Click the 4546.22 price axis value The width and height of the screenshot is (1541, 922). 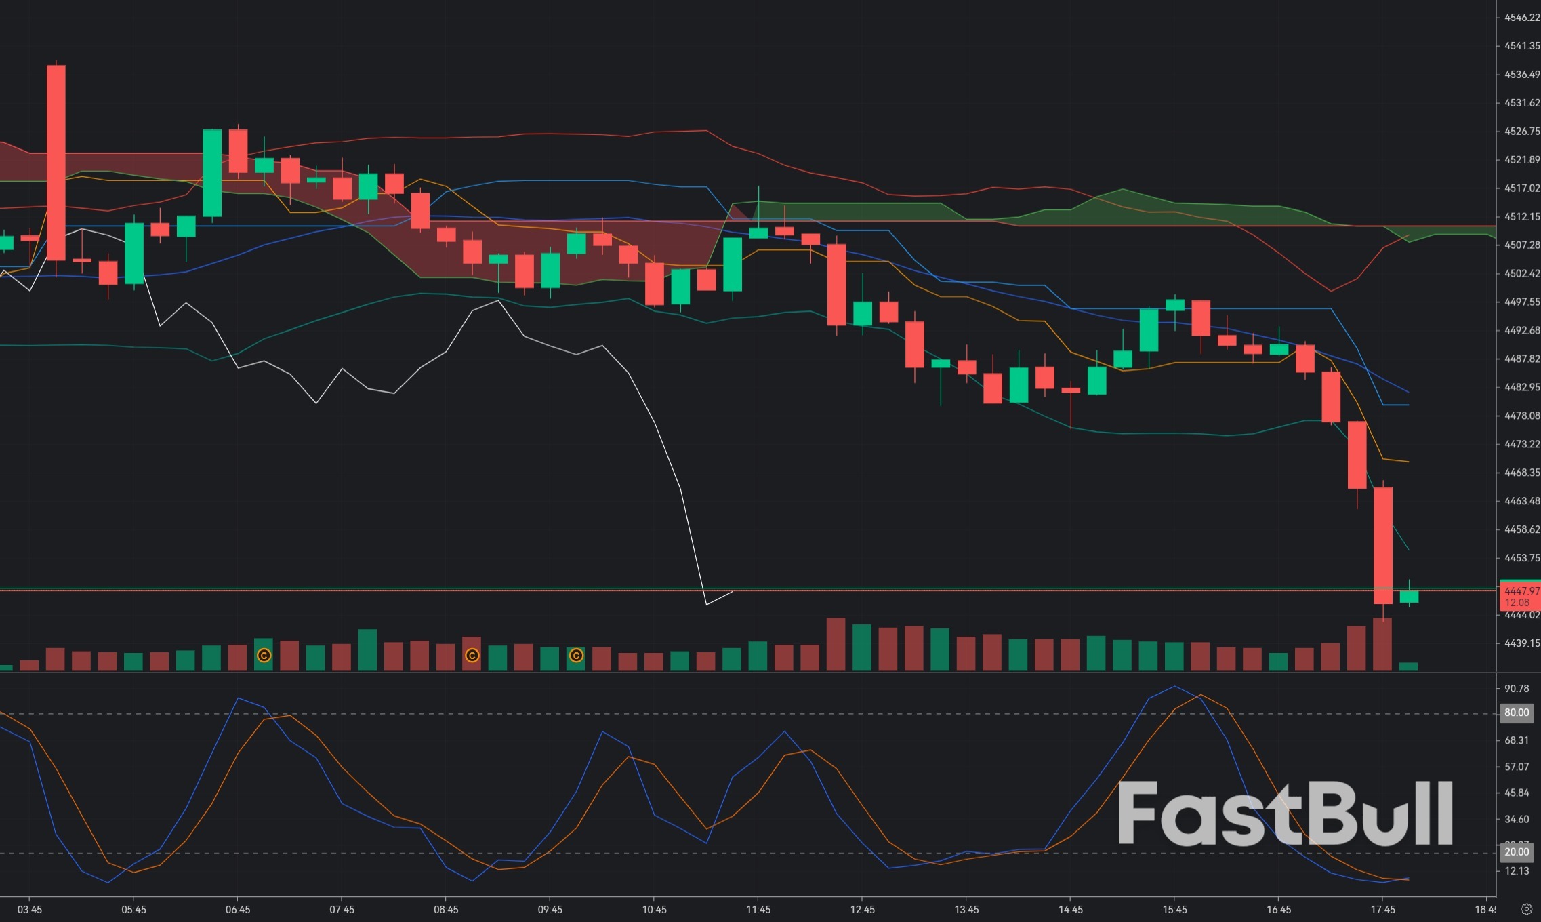1522,18
